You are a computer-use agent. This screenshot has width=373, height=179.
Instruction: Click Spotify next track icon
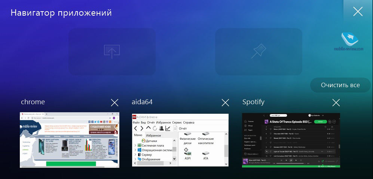296,160
